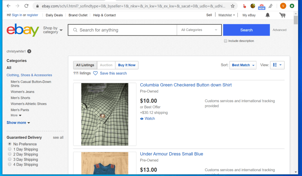Open the All Categories dropdown
The width and height of the screenshot is (302, 176).
pyautogui.click(x=199, y=30)
